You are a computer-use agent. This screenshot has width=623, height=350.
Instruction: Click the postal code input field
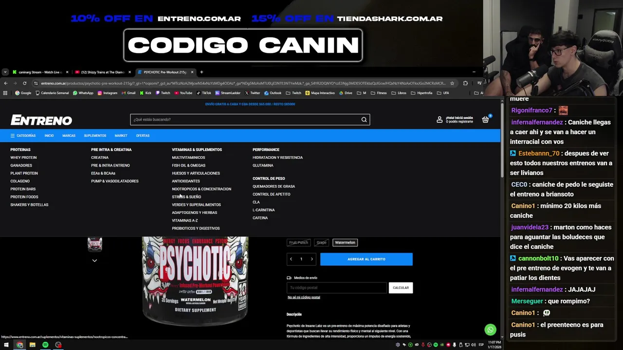point(336,288)
